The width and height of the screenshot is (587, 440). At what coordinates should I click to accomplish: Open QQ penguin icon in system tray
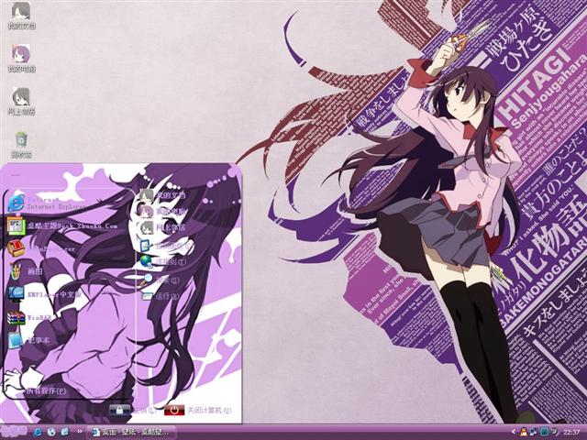click(524, 433)
